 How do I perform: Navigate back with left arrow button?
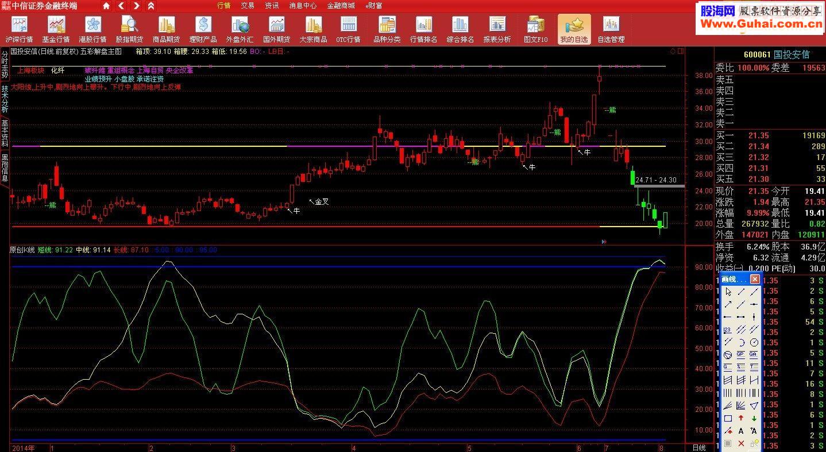pyautogui.click(x=121, y=6)
